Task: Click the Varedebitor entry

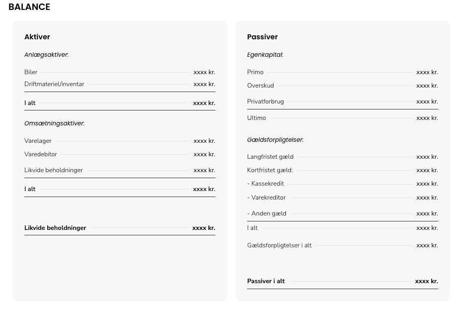Action: [120, 154]
